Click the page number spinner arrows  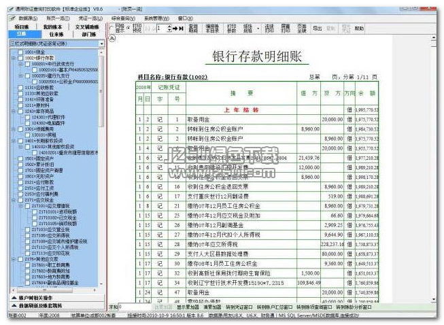(x=169, y=29)
